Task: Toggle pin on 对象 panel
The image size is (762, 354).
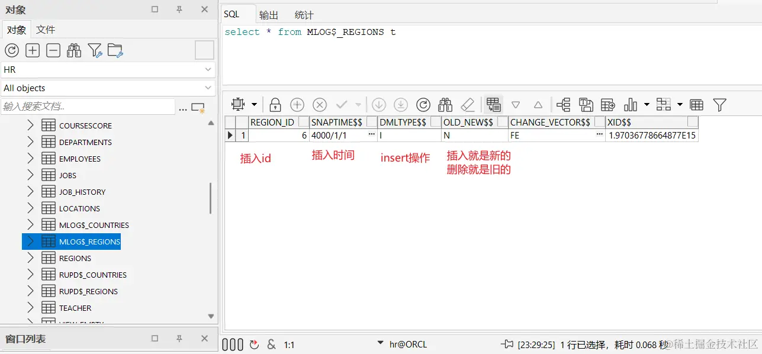Action: tap(179, 9)
